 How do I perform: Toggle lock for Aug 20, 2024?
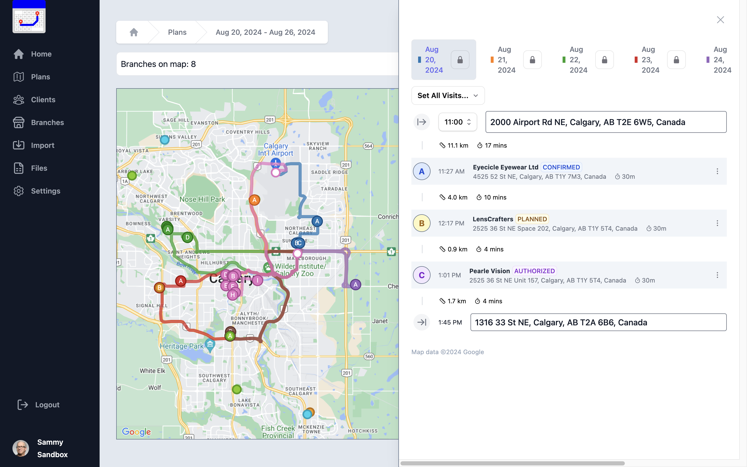(460, 60)
